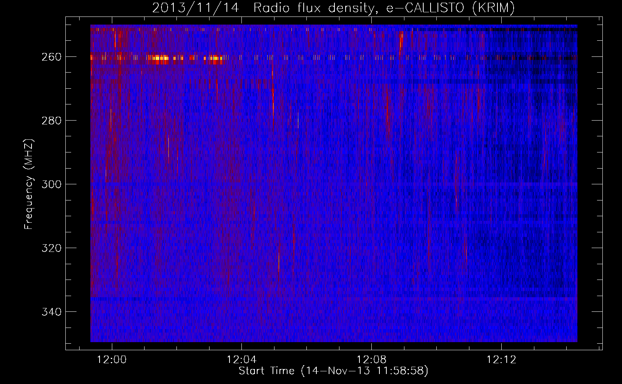Click the 340 frequency tick label
Screen dimensions: 622x384
(52, 312)
